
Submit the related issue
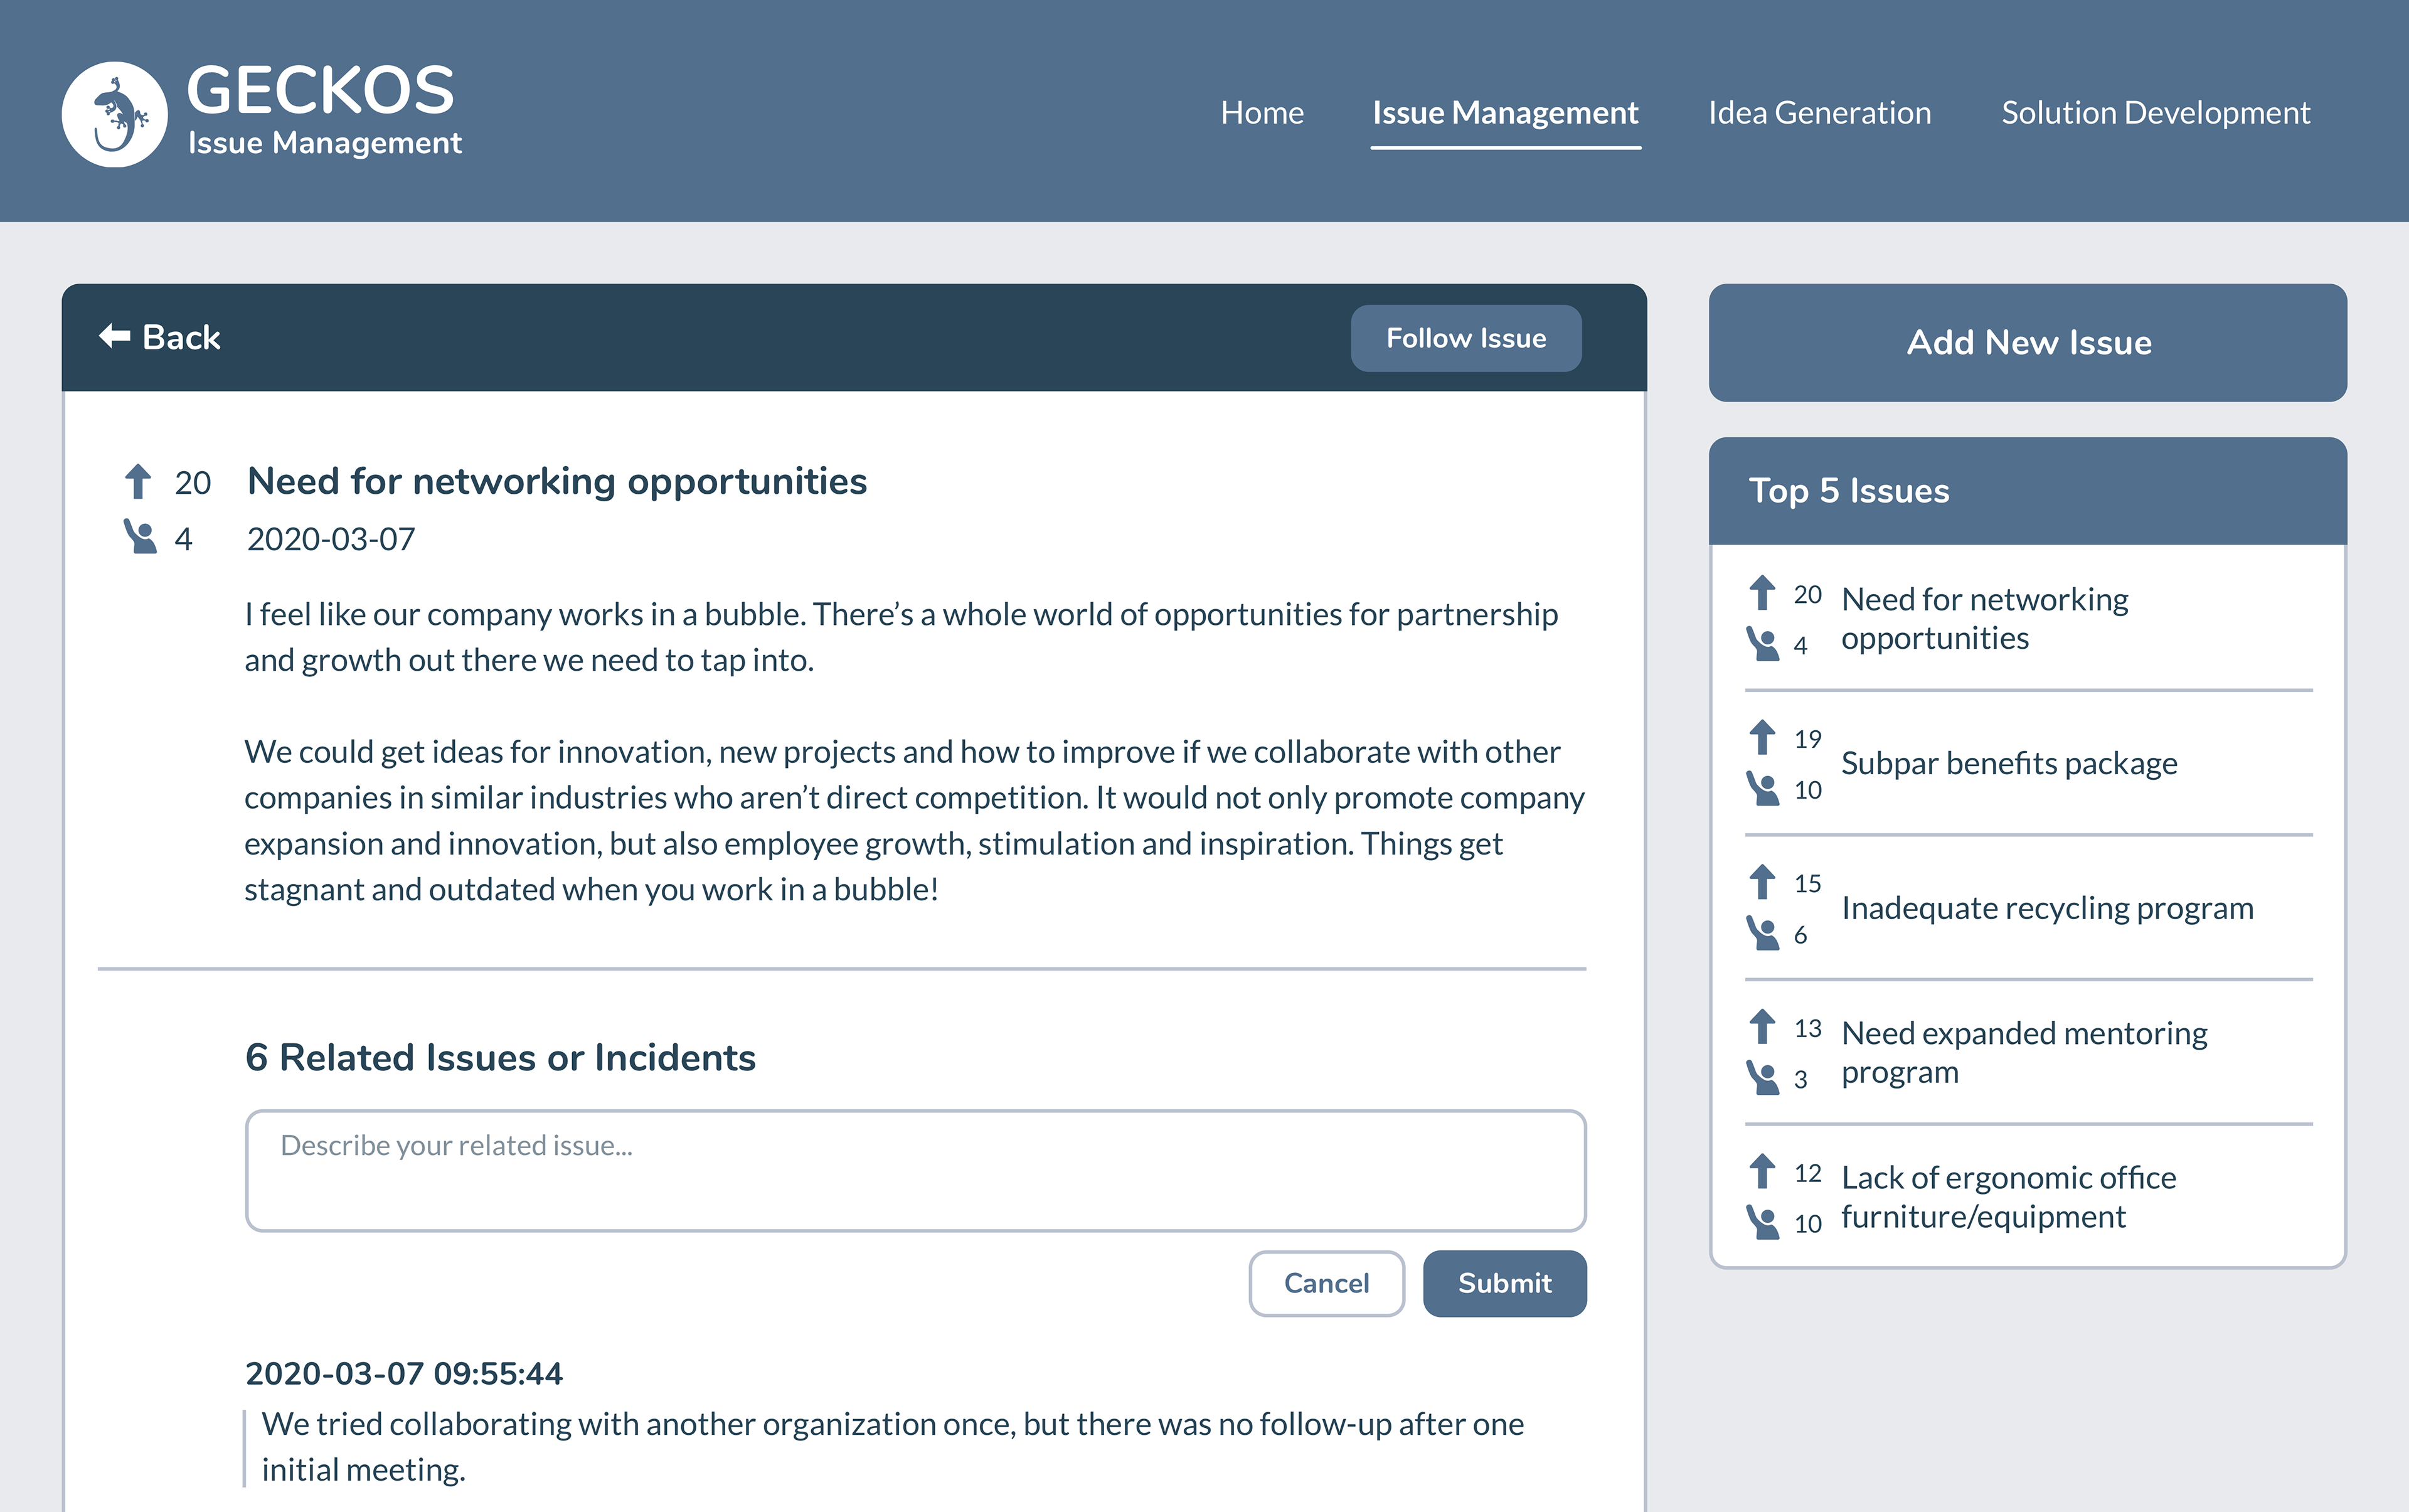coord(1503,1283)
